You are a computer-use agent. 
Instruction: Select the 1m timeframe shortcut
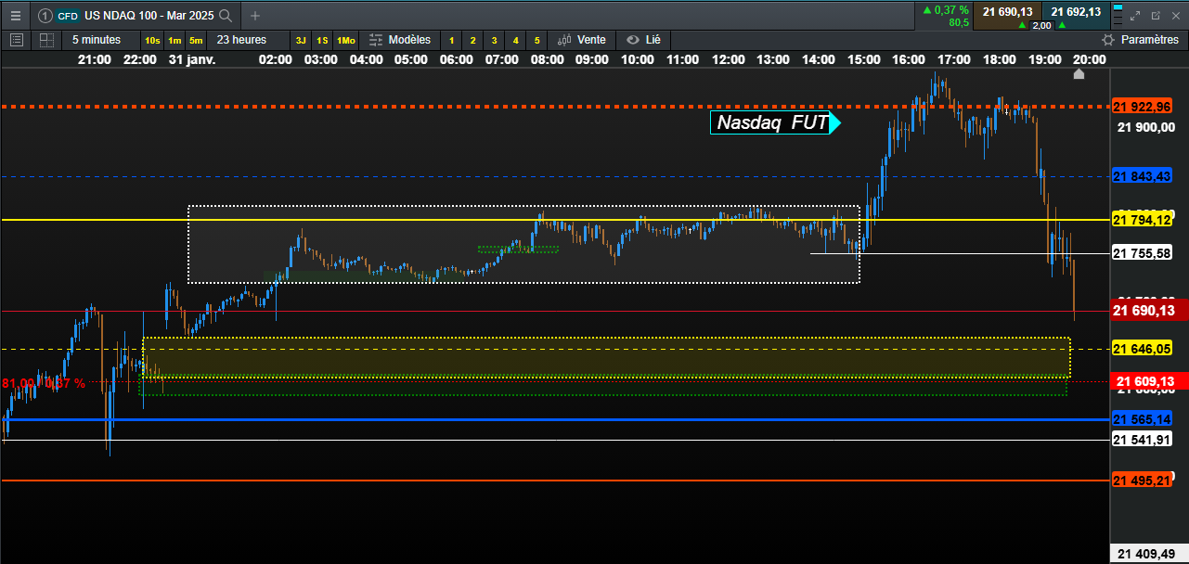174,41
